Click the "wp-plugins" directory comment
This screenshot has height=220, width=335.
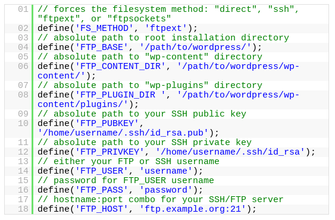pyautogui.click(x=150, y=86)
